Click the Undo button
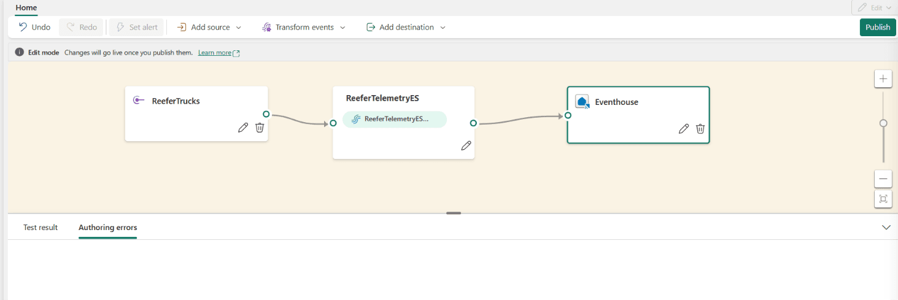The width and height of the screenshot is (898, 300). [34, 27]
